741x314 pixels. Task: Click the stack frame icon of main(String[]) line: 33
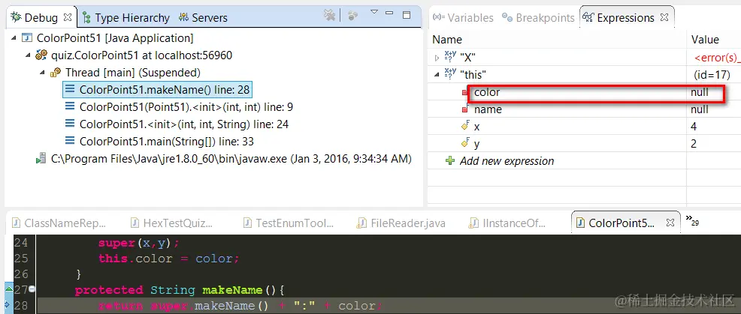[70, 142]
